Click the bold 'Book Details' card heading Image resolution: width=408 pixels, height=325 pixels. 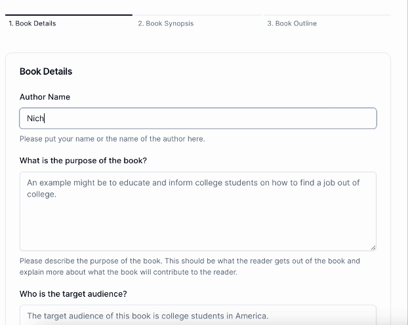46,71
